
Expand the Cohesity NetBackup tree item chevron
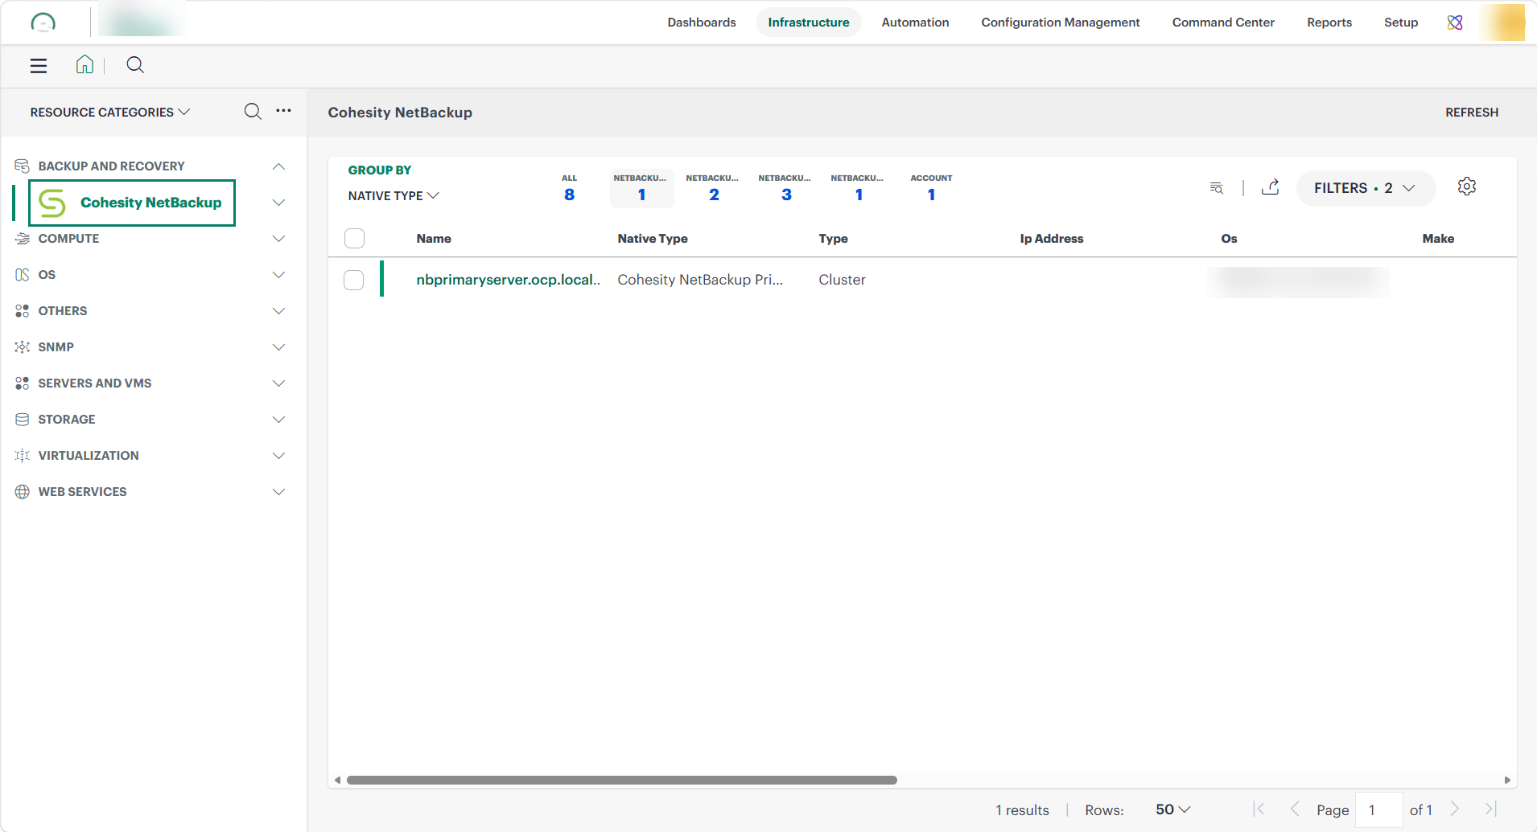pos(278,203)
